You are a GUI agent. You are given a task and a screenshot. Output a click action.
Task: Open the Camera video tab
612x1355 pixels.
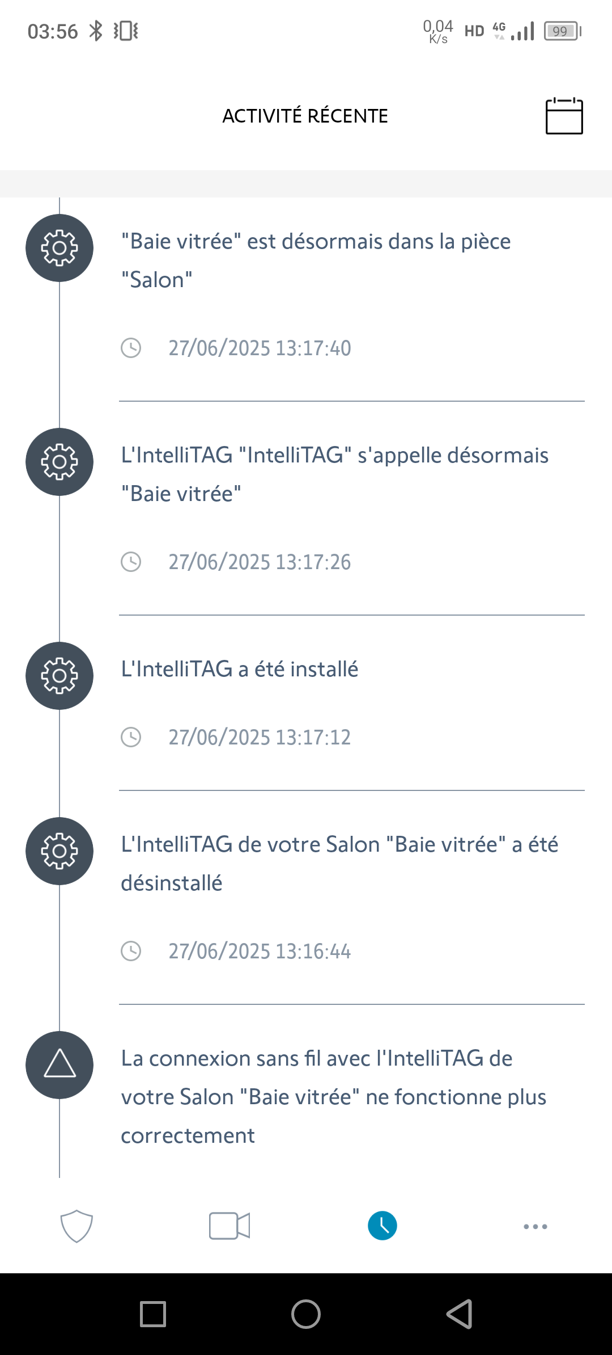(x=229, y=1226)
